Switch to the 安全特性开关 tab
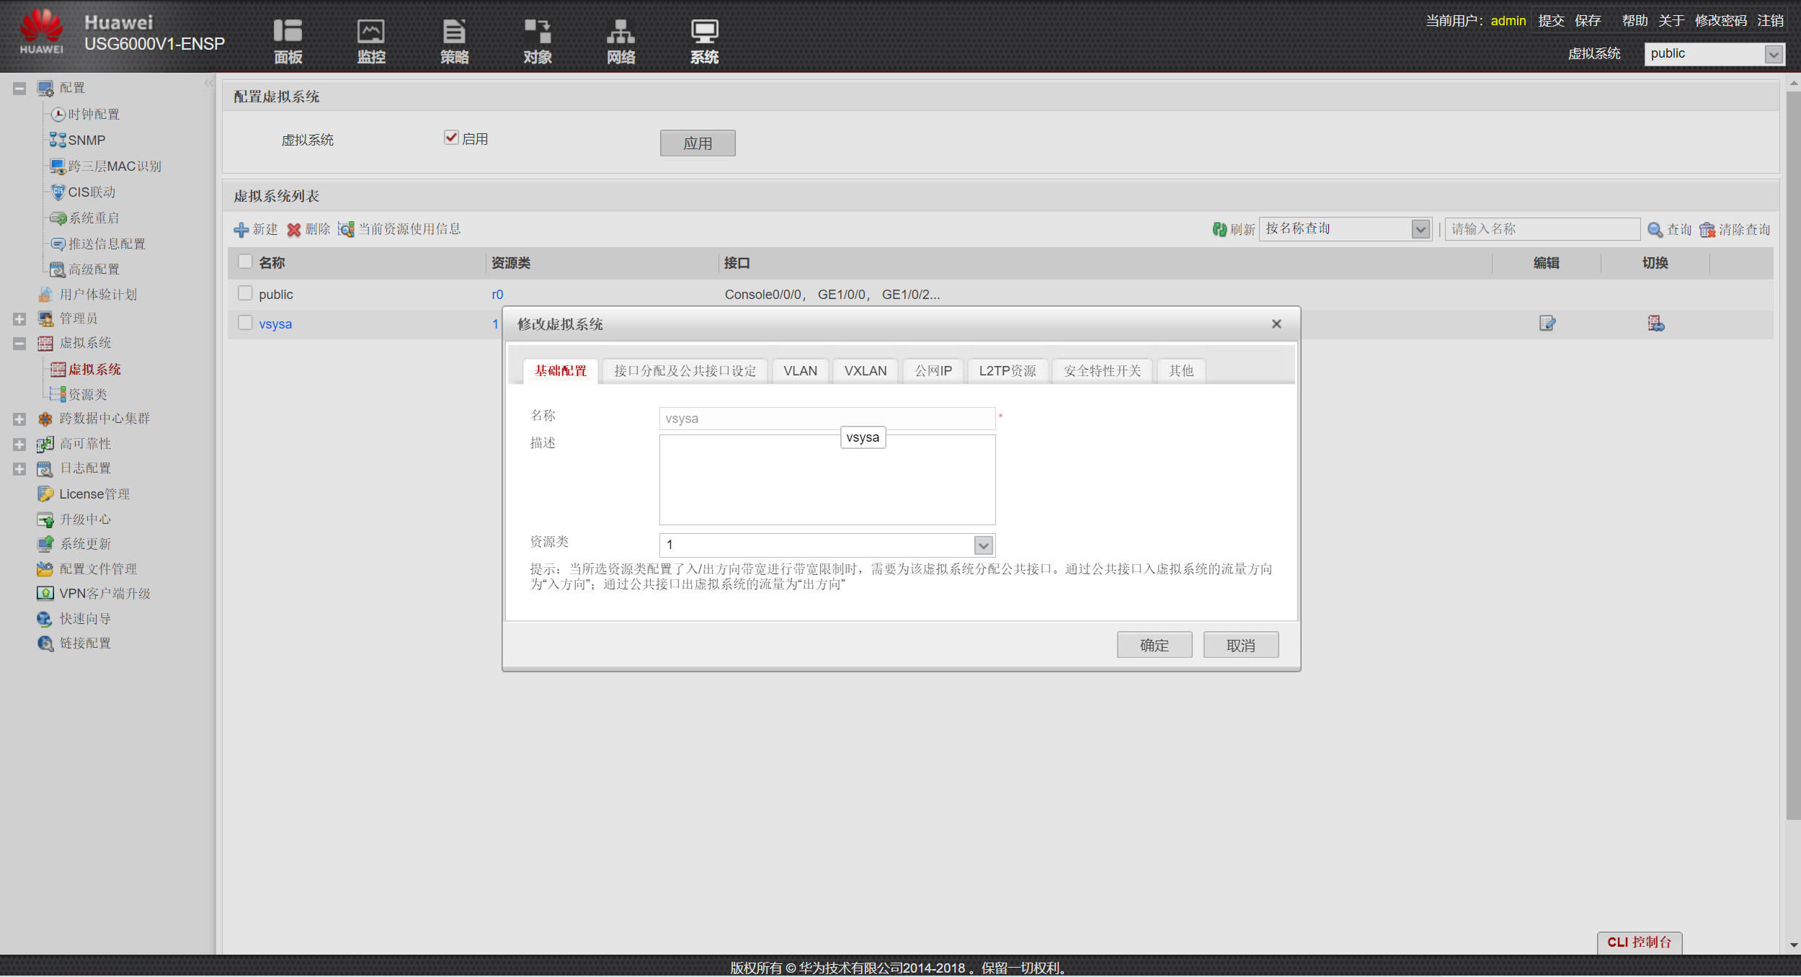 (x=1101, y=371)
